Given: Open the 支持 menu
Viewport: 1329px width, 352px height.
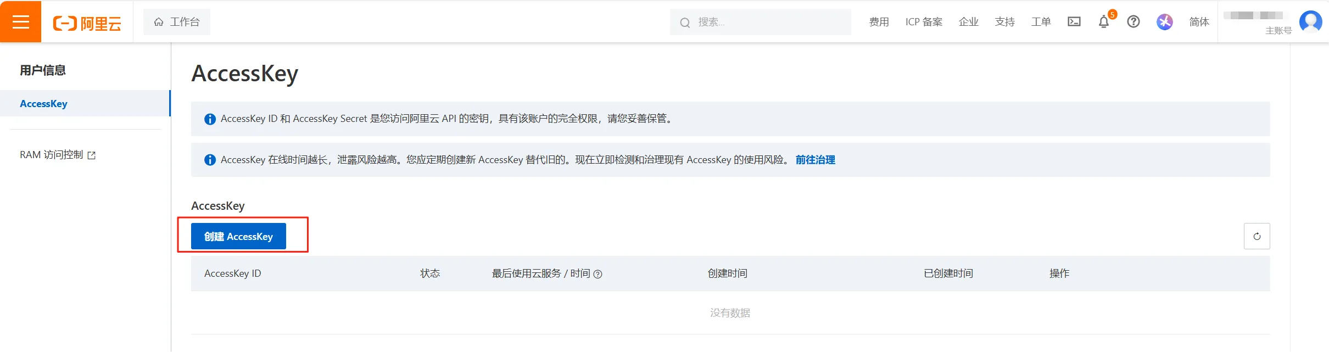Looking at the screenshot, I should point(1005,22).
